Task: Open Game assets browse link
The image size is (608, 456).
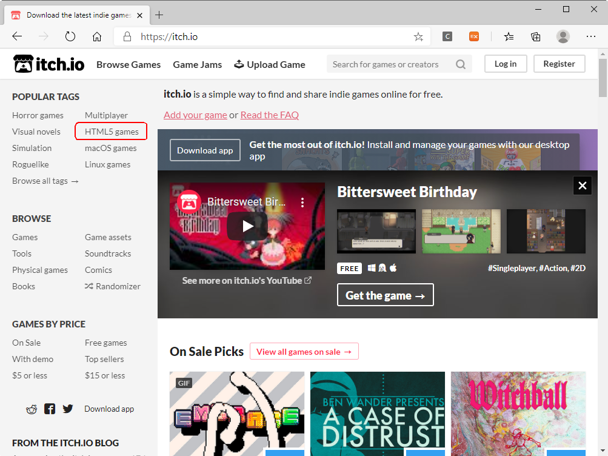Action: pos(108,237)
